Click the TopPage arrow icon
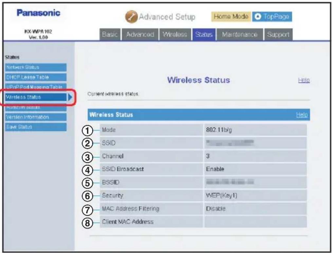Image resolution: width=332 pixels, height=253 pixels. click(258, 16)
